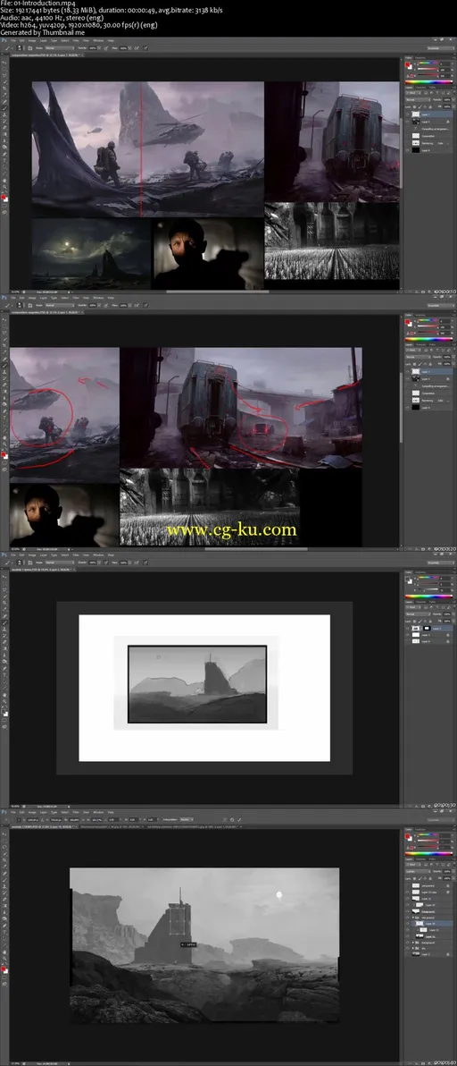The width and height of the screenshot is (457, 1066).
Task: Open the Normal blend mode dropdown, 00:00:10 frame
Action: (x=419, y=100)
